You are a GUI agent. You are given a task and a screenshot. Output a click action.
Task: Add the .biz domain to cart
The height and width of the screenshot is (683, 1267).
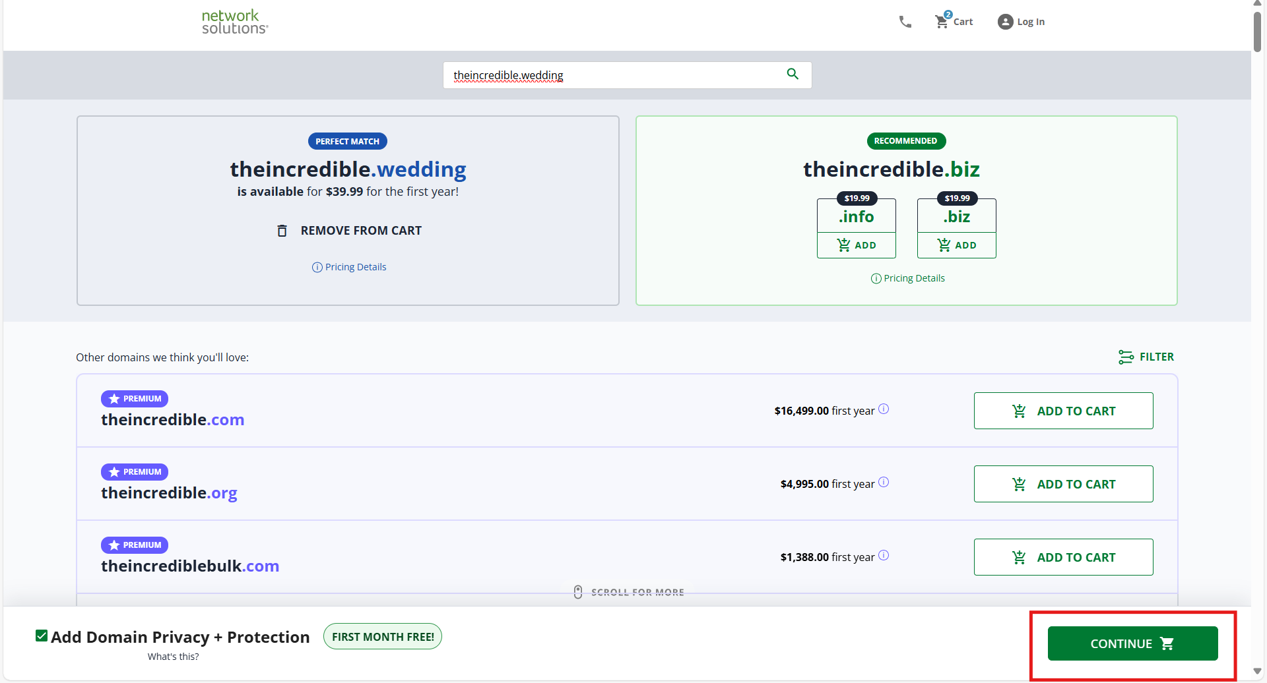(957, 245)
